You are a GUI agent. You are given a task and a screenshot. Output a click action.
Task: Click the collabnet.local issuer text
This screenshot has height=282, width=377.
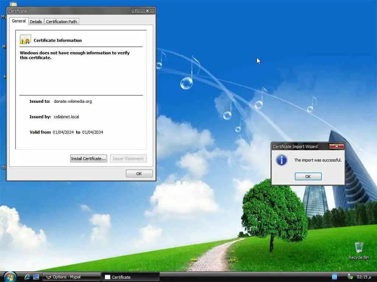(x=66, y=117)
